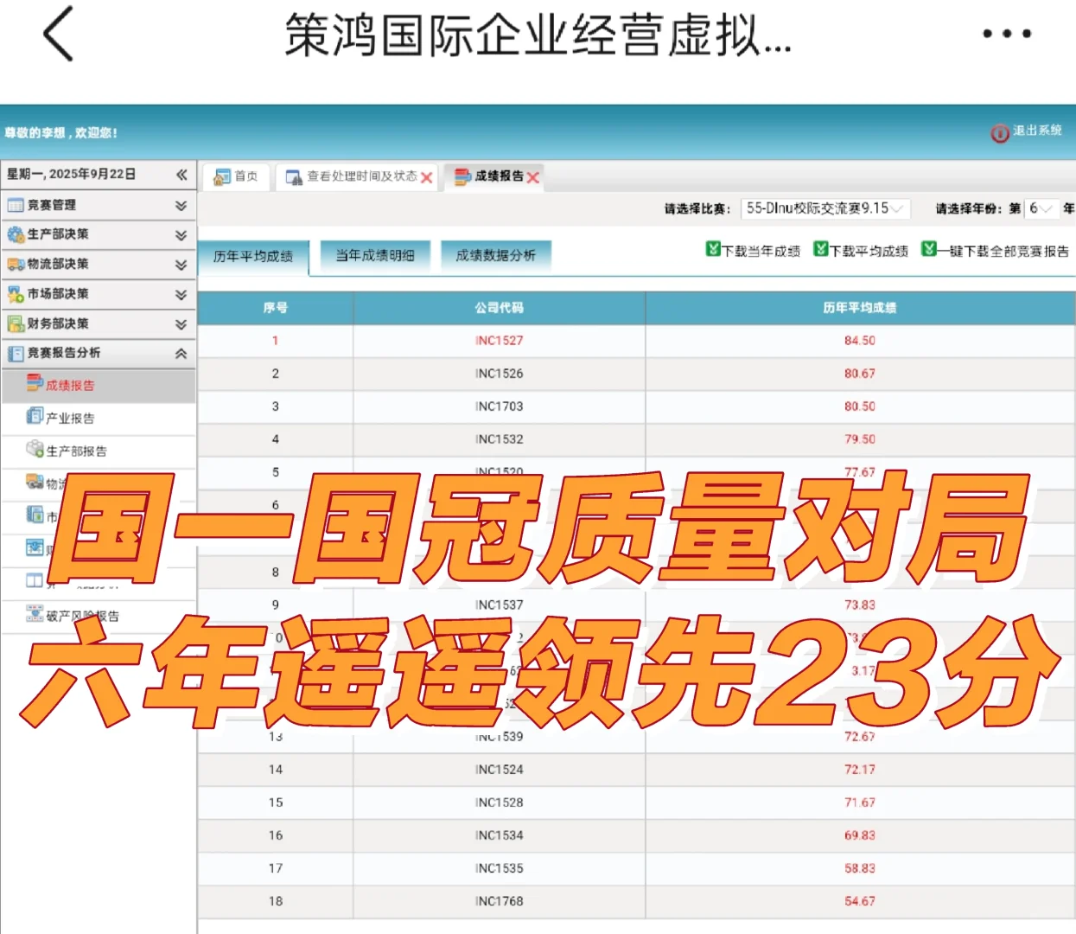Click 下载当年成绩 download button
This screenshot has width=1076, height=934.
[x=753, y=251]
